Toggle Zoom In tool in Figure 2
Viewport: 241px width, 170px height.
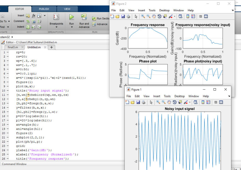point(143,16)
